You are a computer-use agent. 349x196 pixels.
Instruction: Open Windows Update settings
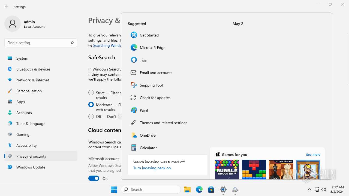(x=41, y=167)
